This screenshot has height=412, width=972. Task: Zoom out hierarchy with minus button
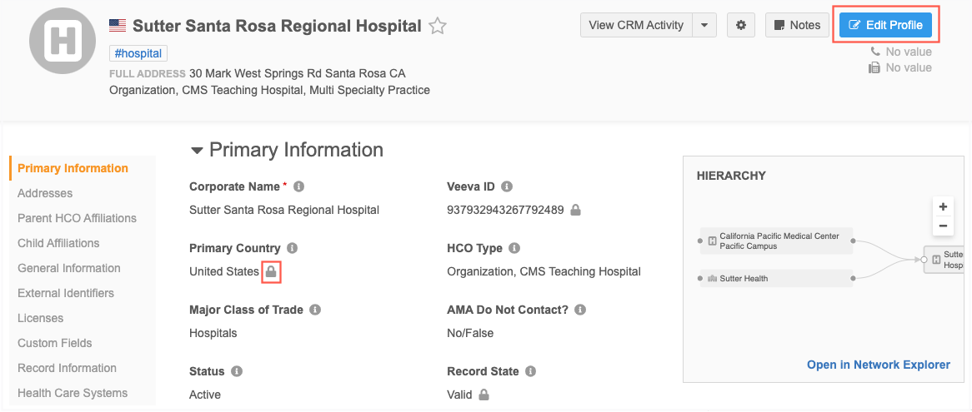click(943, 226)
